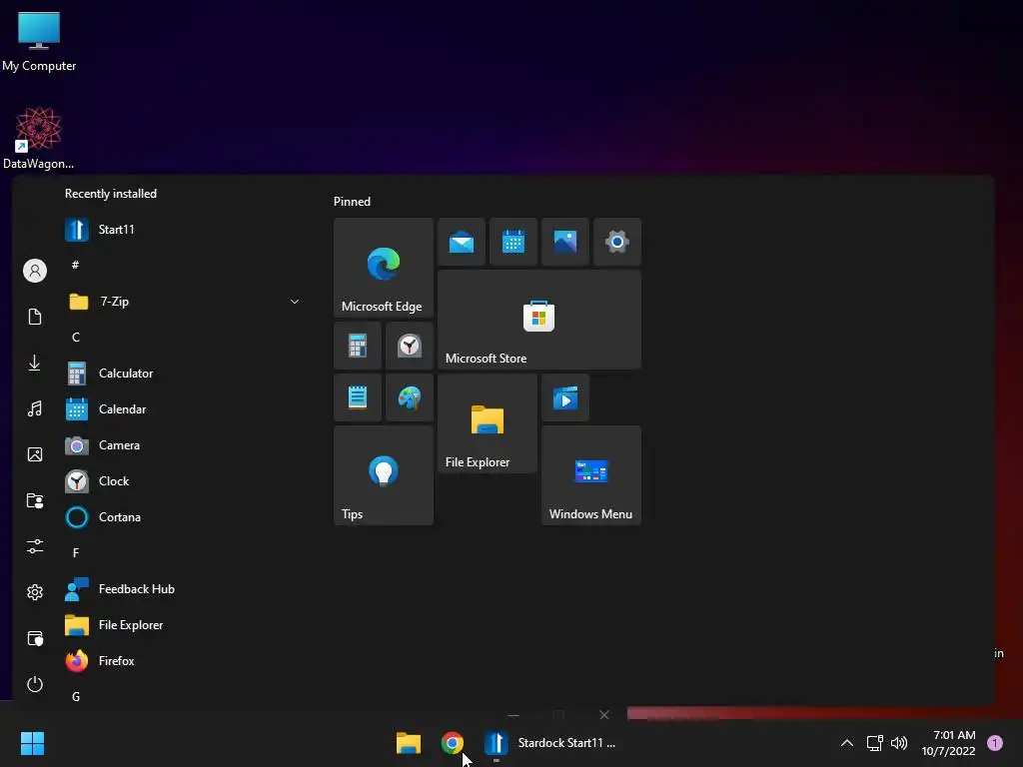Click the C letter header

click(x=76, y=338)
